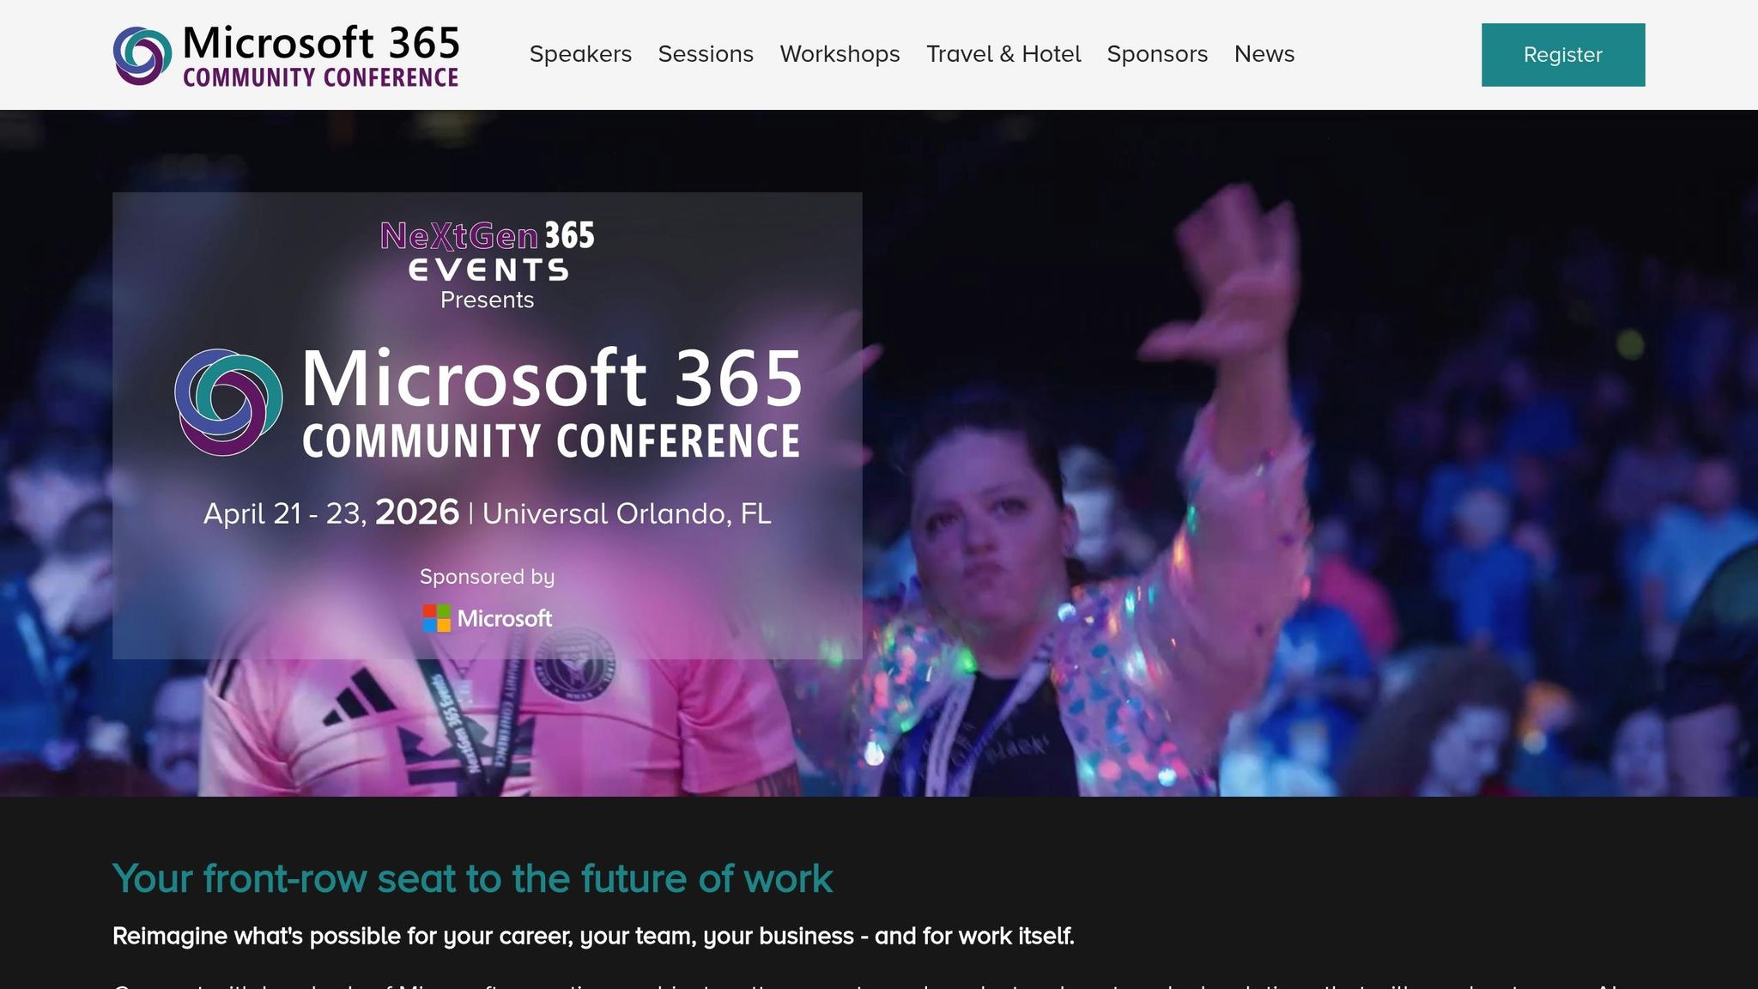Image resolution: width=1758 pixels, height=989 pixels.
Task: Click the swirl logo icon in header
Action: [x=142, y=56]
